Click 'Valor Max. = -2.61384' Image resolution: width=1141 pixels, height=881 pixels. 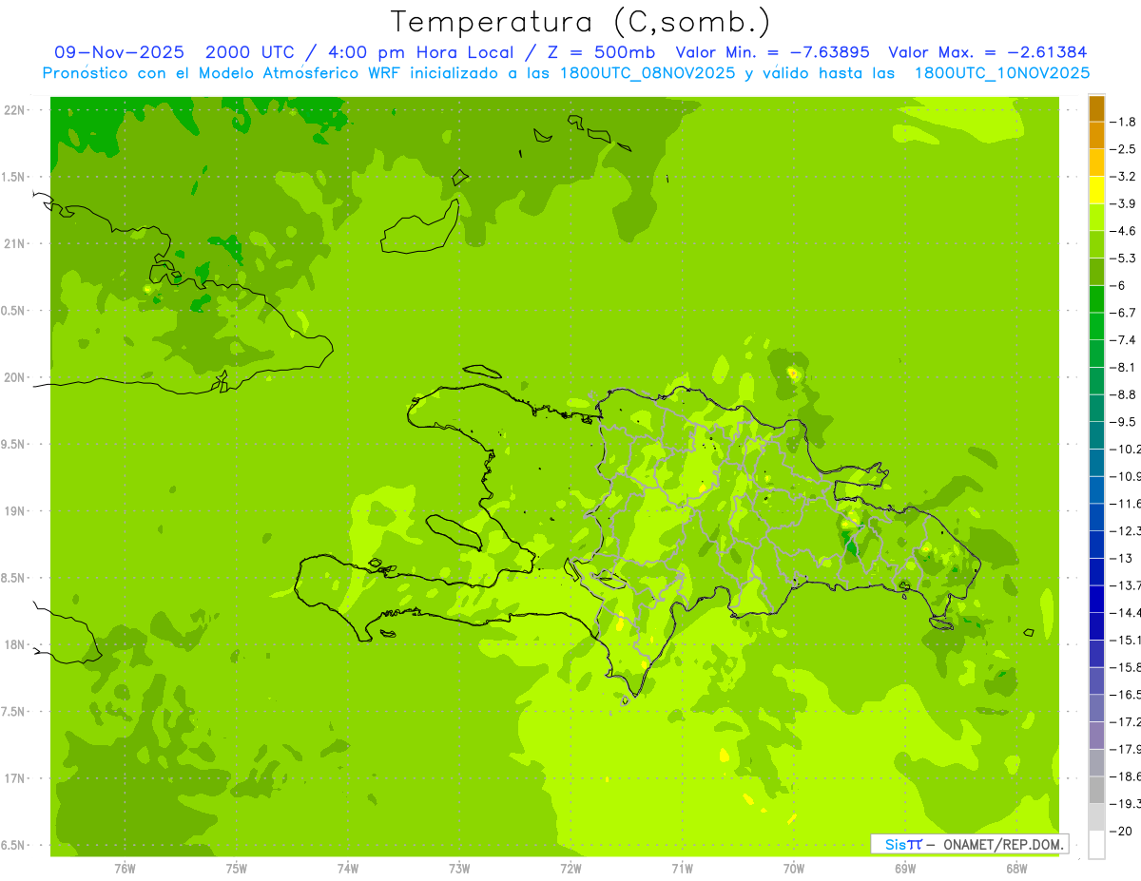tap(987, 52)
